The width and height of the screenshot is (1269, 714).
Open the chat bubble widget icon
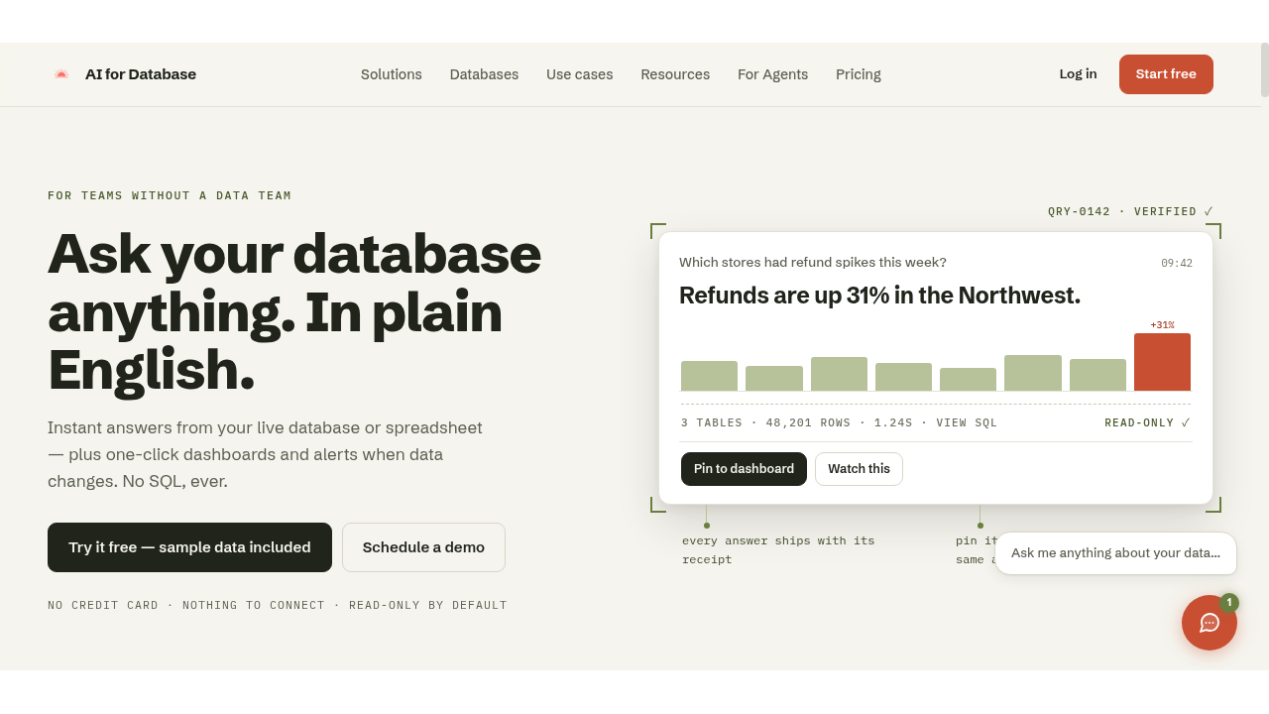[x=1210, y=623]
